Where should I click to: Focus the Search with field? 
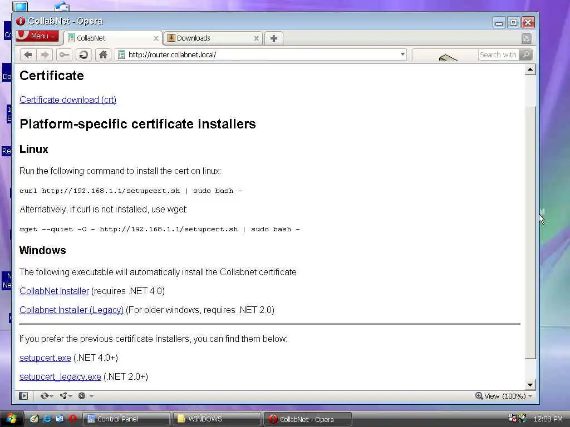[498, 55]
